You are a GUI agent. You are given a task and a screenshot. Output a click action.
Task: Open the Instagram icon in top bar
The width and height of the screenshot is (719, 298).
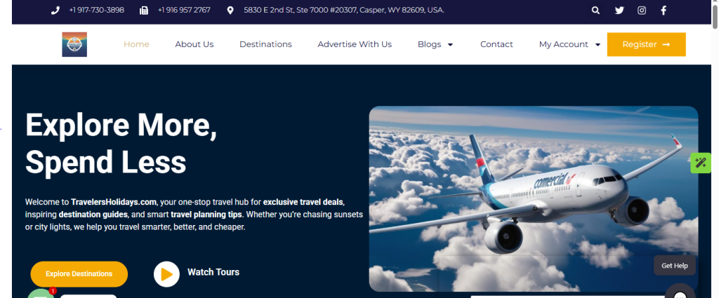(x=642, y=11)
